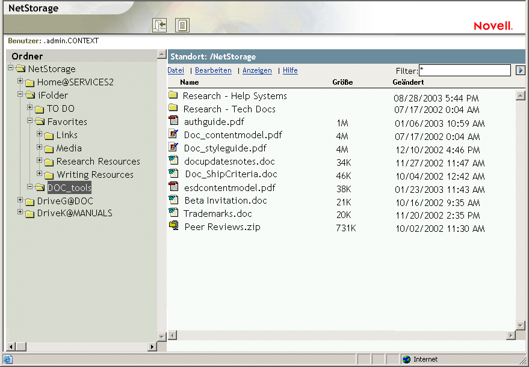Click file list scrollbar down arrow
Viewport: 529px width, 367px height.
pos(521,326)
